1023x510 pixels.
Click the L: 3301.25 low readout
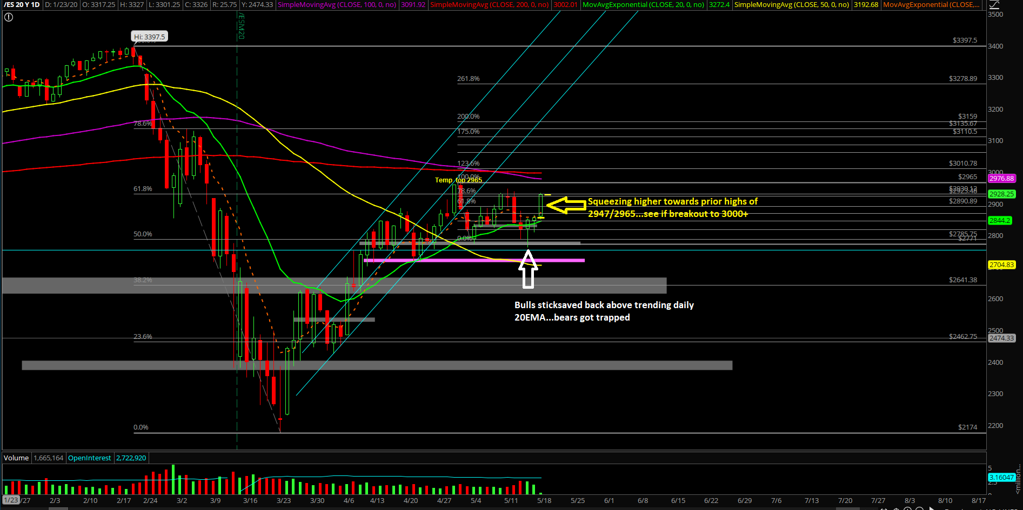tap(164, 5)
